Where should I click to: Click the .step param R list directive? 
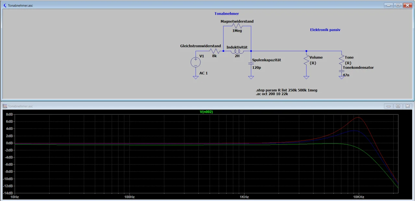tap(286, 90)
